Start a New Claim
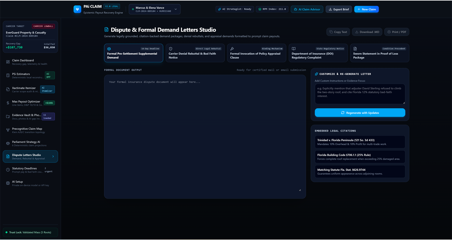Screen dimensions: 452x240 pos(366,9)
